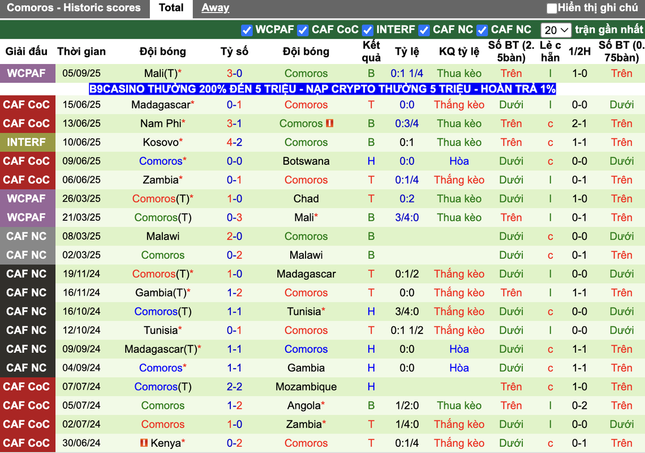Click the odds 0:1 1/2 of the Tunisia match on 12/10/24
This screenshot has height=453, width=645.
click(x=407, y=330)
